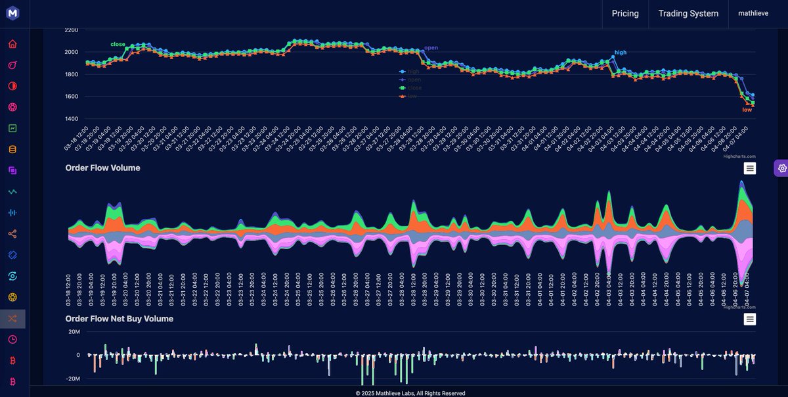Image resolution: width=788 pixels, height=397 pixels.
Task: Select the soccer ball sports icon
Action: (x=12, y=107)
